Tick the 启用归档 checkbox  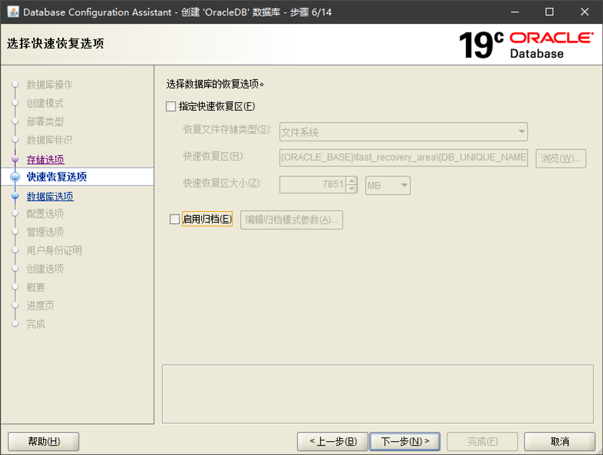tap(175, 219)
